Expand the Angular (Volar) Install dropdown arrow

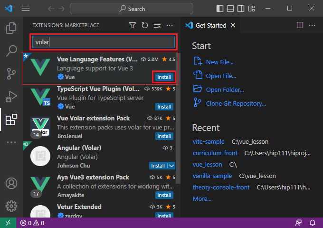click(x=171, y=166)
